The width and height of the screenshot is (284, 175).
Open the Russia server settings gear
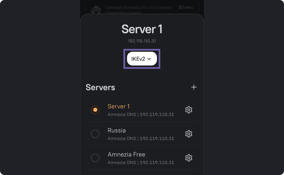tap(189, 134)
